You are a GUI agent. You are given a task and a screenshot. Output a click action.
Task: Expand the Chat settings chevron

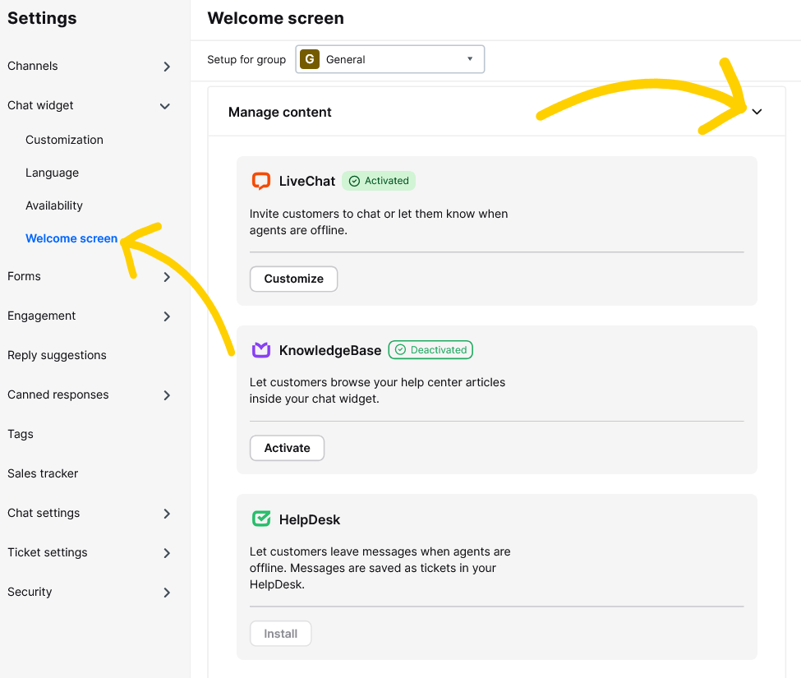point(167,514)
